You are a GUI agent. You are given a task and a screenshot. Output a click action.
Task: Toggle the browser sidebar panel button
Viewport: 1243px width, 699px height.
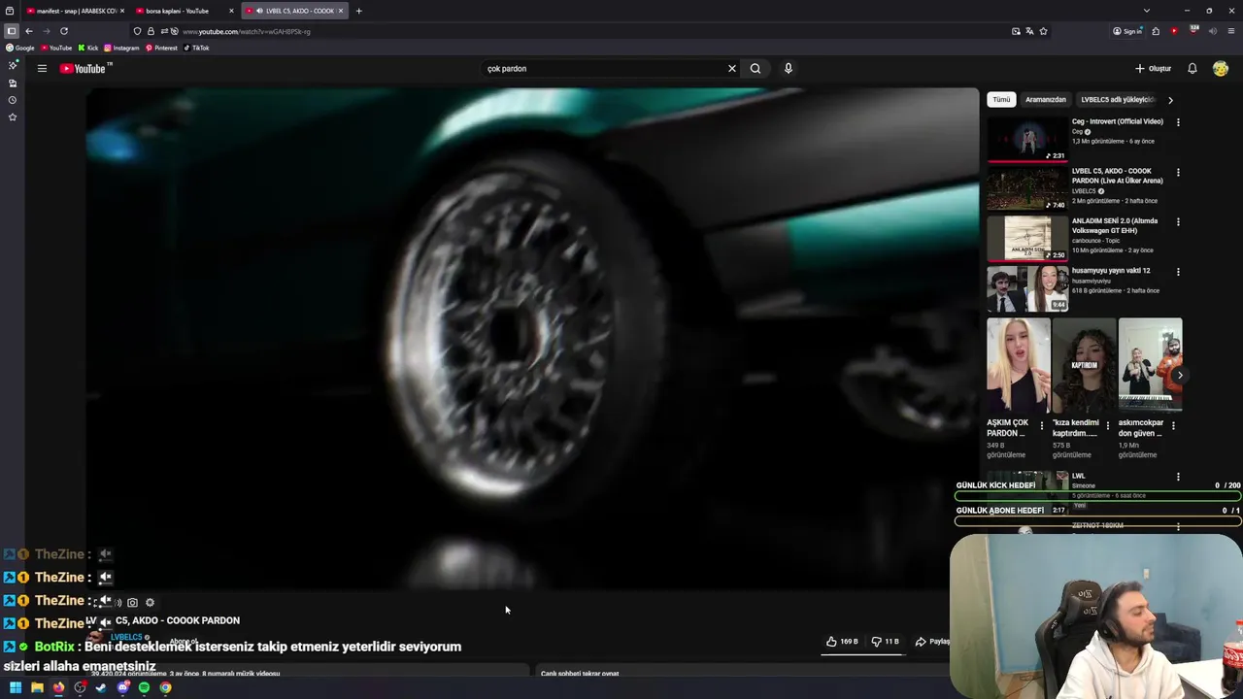12,31
